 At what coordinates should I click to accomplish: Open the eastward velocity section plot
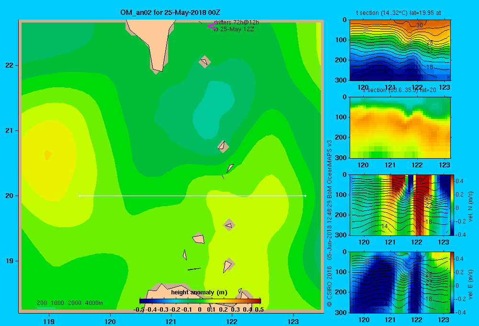tap(400, 282)
